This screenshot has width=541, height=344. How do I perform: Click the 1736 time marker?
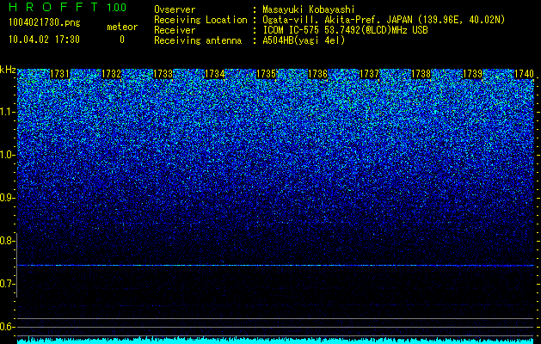[x=317, y=74]
